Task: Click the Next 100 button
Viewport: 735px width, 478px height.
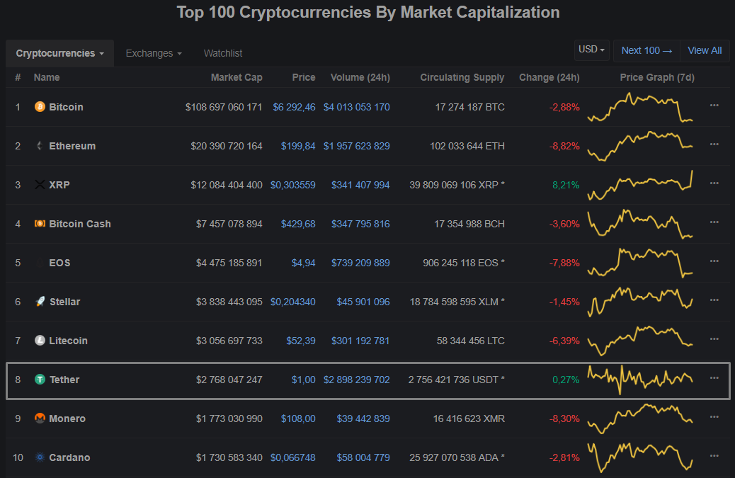Action: pos(646,50)
